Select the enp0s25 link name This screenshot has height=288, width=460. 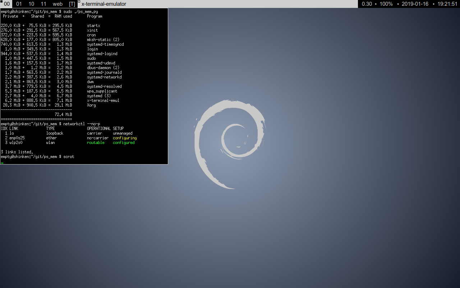pyautogui.click(x=17, y=138)
